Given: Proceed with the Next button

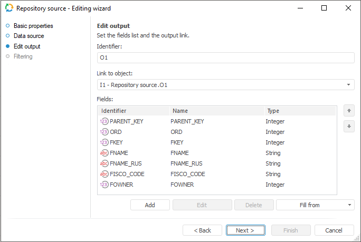Looking at the screenshot, I should pyautogui.click(x=245, y=230).
